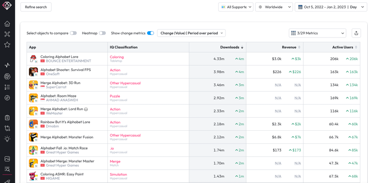Click the Coloring ASMR: Easy Paint app icon
This screenshot has height=183, width=368.
tap(34, 176)
